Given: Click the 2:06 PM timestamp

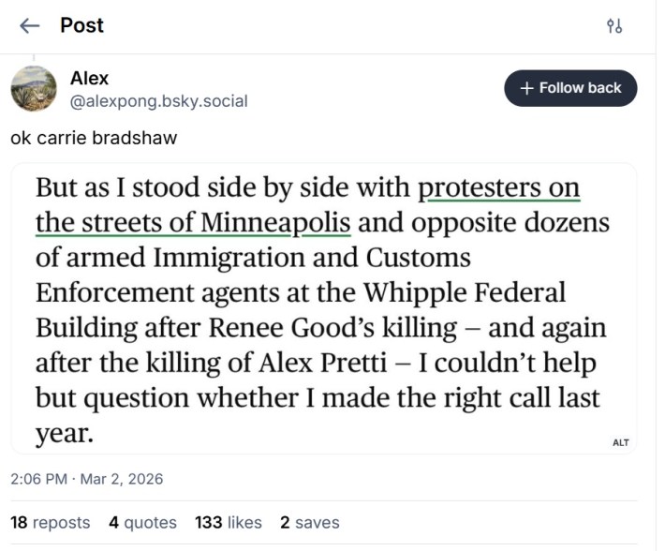Looking at the screenshot, I should click(x=40, y=479).
